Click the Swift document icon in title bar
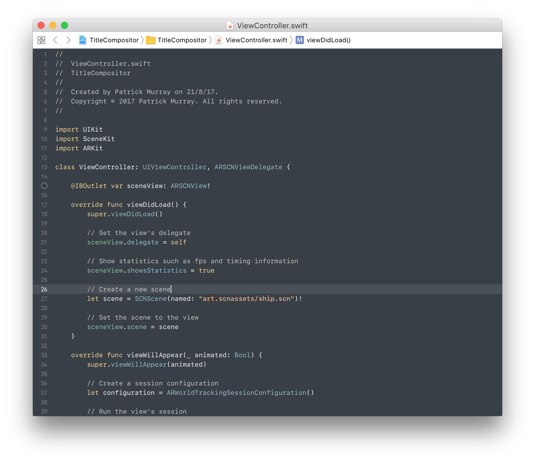Image resolution: width=535 pixels, height=463 pixels. click(x=230, y=26)
